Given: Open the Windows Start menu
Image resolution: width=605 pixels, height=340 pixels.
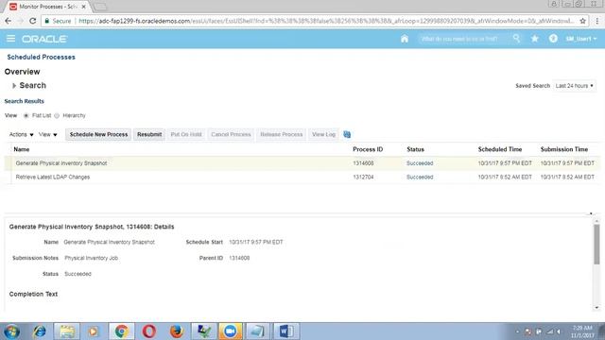Looking at the screenshot, I should click(11, 331).
